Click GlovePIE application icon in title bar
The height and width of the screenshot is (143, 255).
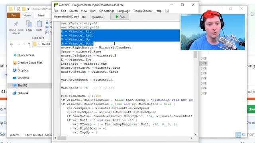pos(56,5)
